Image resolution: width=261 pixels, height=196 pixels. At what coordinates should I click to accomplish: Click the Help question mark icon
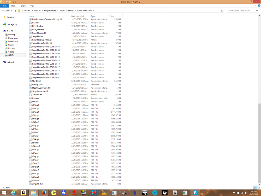[x=259, y=5]
